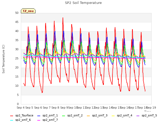Click the 45 y-axis tick label

pyautogui.click(x=17, y=22)
